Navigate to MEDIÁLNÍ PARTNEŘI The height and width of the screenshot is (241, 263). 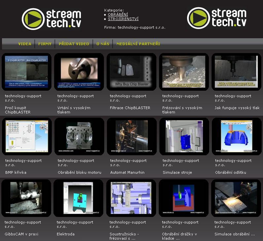tap(138, 44)
